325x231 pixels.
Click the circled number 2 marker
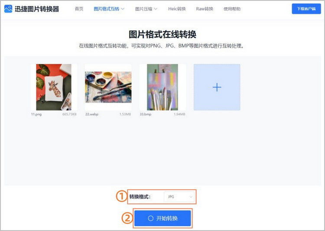pyautogui.click(x=127, y=218)
